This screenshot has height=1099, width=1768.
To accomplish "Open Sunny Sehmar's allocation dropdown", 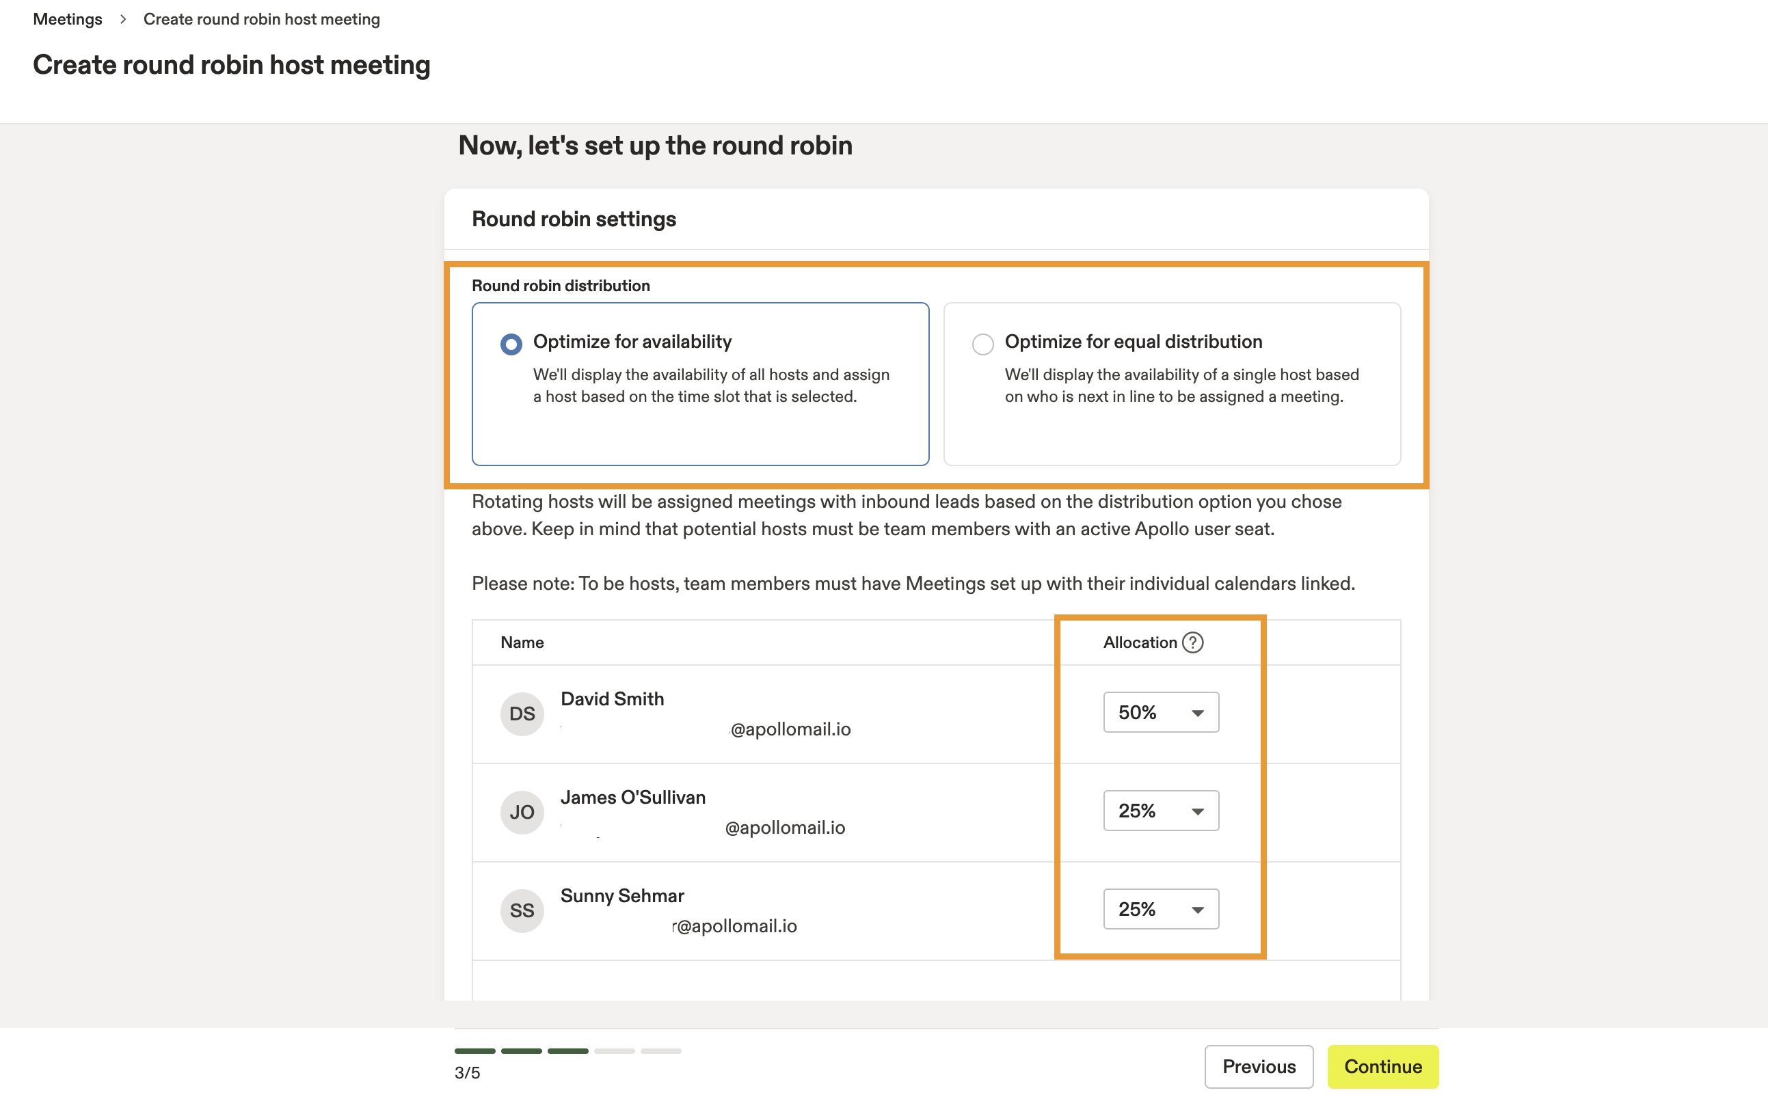I will tap(1160, 908).
